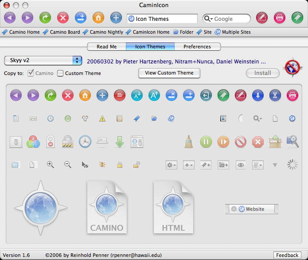
Task: Select the red cancel circle-slash icon
Action: pos(241,142)
